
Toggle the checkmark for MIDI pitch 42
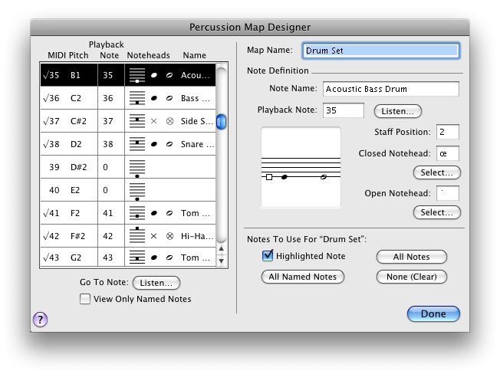click(45, 236)
